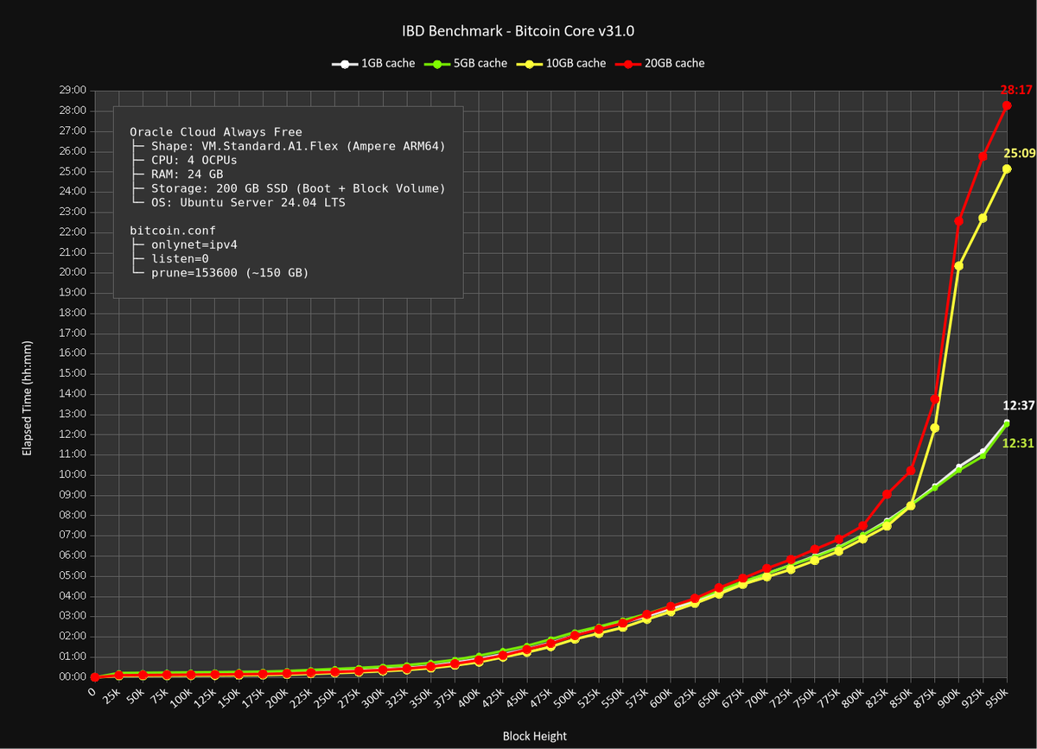
Task: Click the red data point at 875k
Action: 935,399
